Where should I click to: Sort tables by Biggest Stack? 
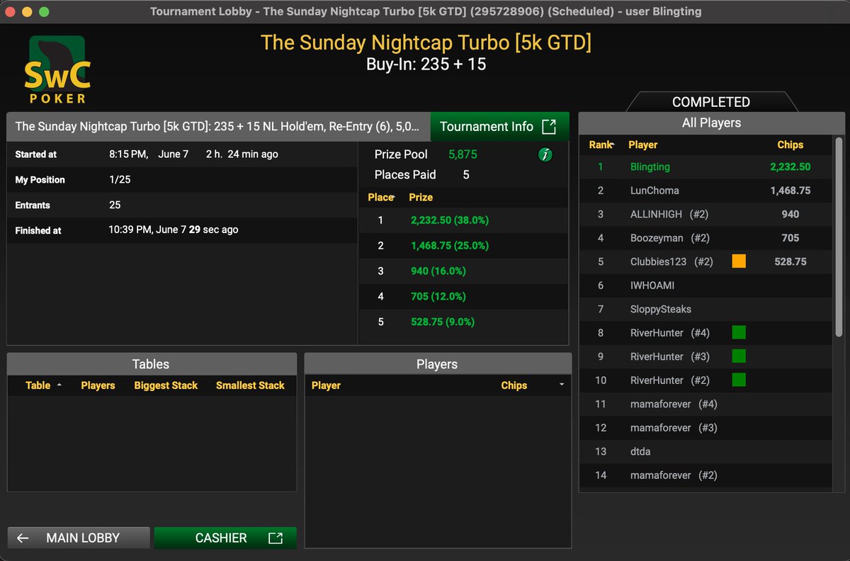pos(166,385)
